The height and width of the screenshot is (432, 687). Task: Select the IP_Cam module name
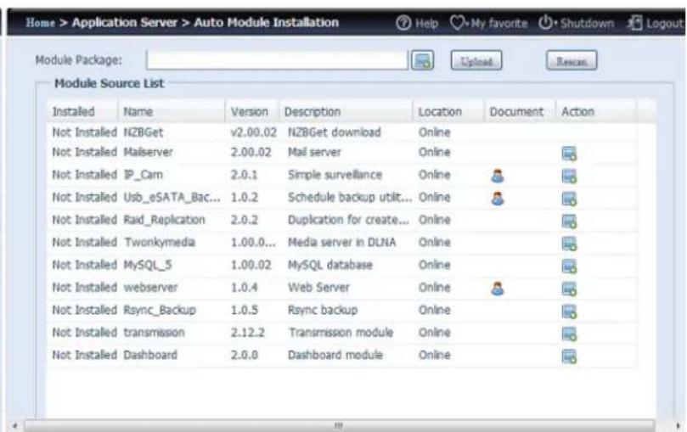tap(143, 175)
